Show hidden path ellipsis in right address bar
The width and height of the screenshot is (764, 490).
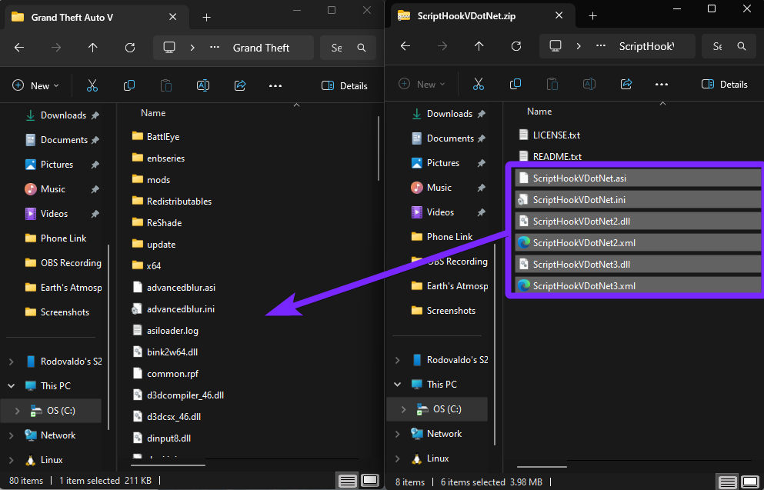(x=601, y=46)
